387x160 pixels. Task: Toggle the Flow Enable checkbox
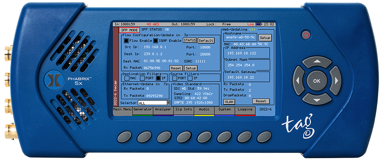(126, 41)
